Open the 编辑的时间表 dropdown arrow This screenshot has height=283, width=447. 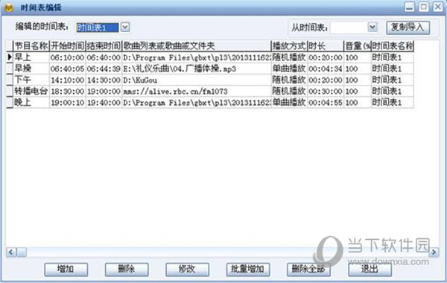tap(125, 27)
